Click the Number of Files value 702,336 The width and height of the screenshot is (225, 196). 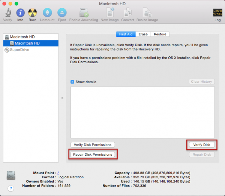(x=139, y=186)
